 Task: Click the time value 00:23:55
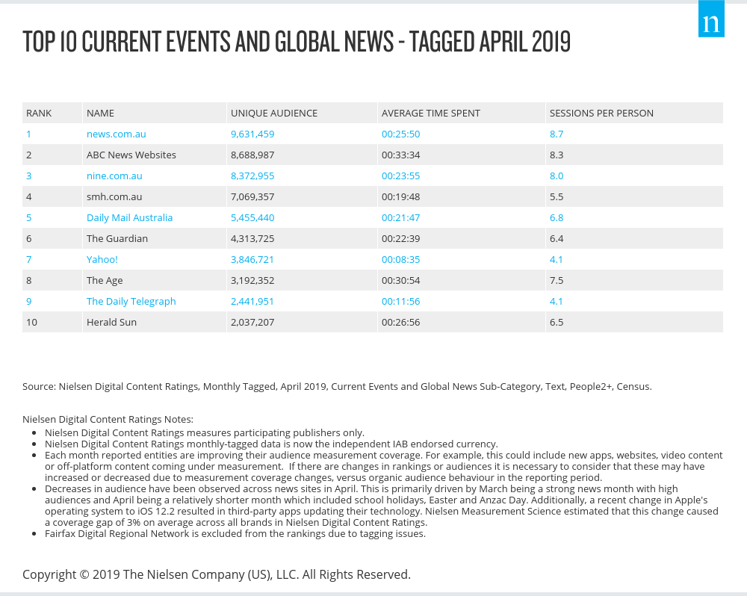point(400,176)
